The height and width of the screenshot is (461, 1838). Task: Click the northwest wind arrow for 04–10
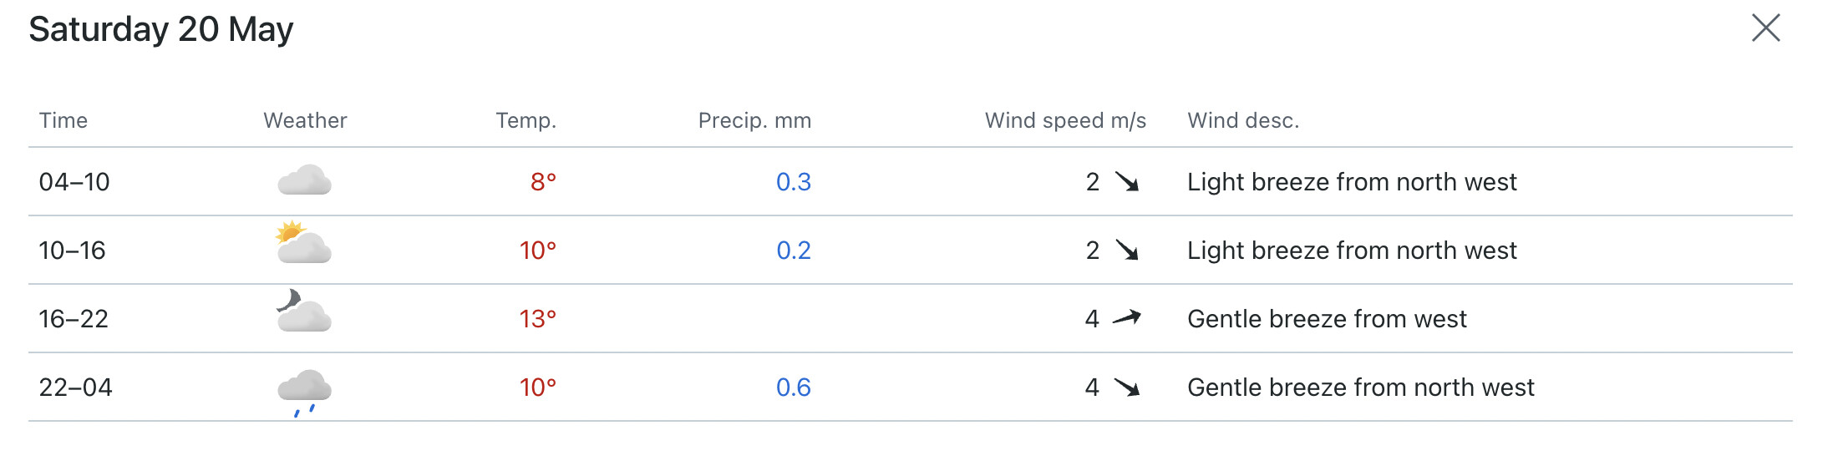[1127, 182]
